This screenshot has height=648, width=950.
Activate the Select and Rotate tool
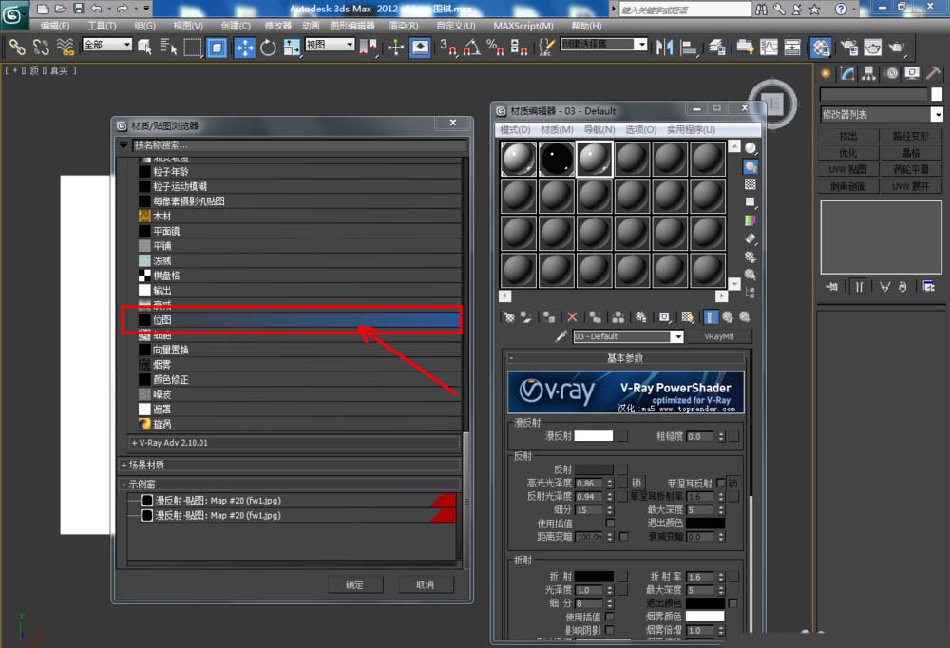tap(269, 47)
